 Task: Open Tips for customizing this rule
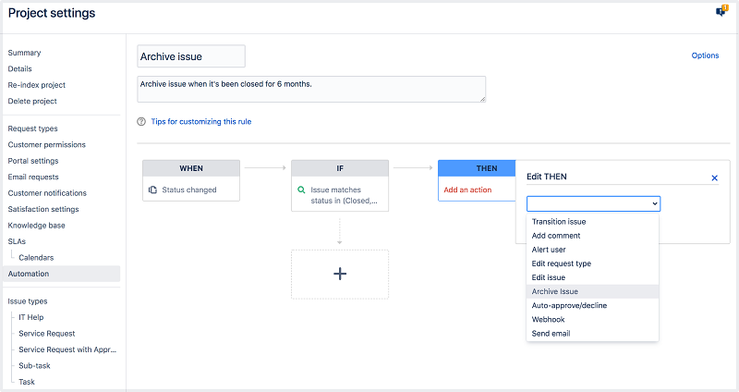pyautogui.click(x=200, y=121)
